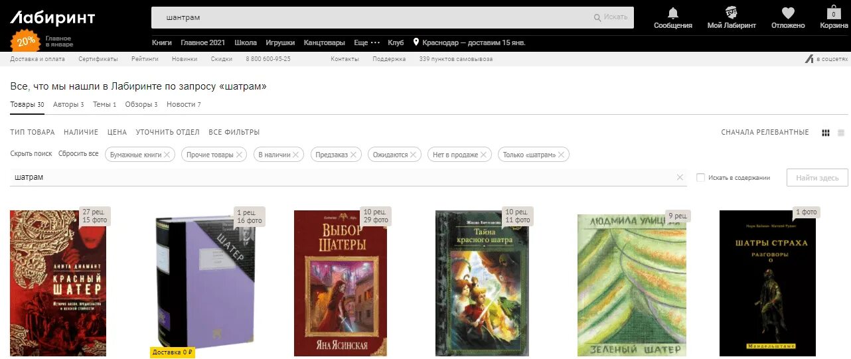Image resolution: width=851 pixels, height=359 pixels.
Task: Remove the Только «шатрам» filter chip
Action: click(x=561, y=155)
